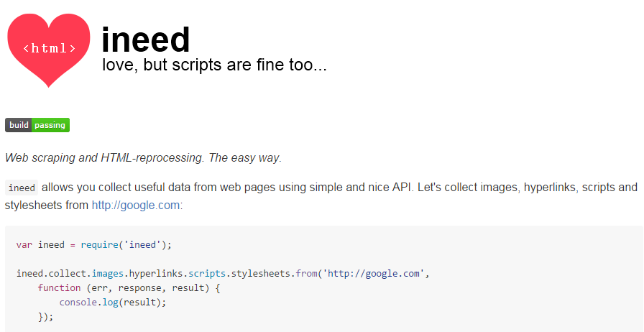Click the 'console.log(result);' code line
The height and width of the screenshot is (332, 644).
pyautogui.click(x=113, y=302)
